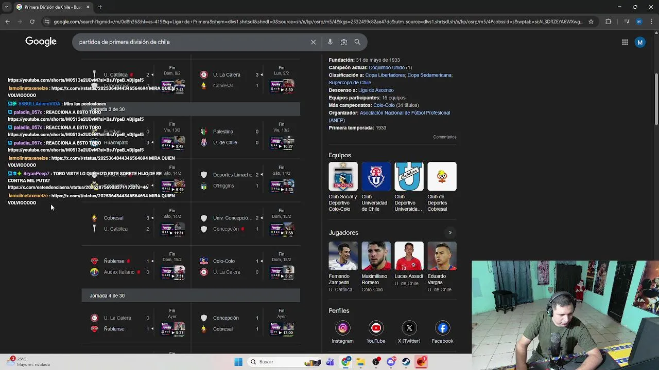The width and height of the screenshot is (659, 370).
Task: Open the Chrome extensions puzzle icon
Action: click(609, 22)
